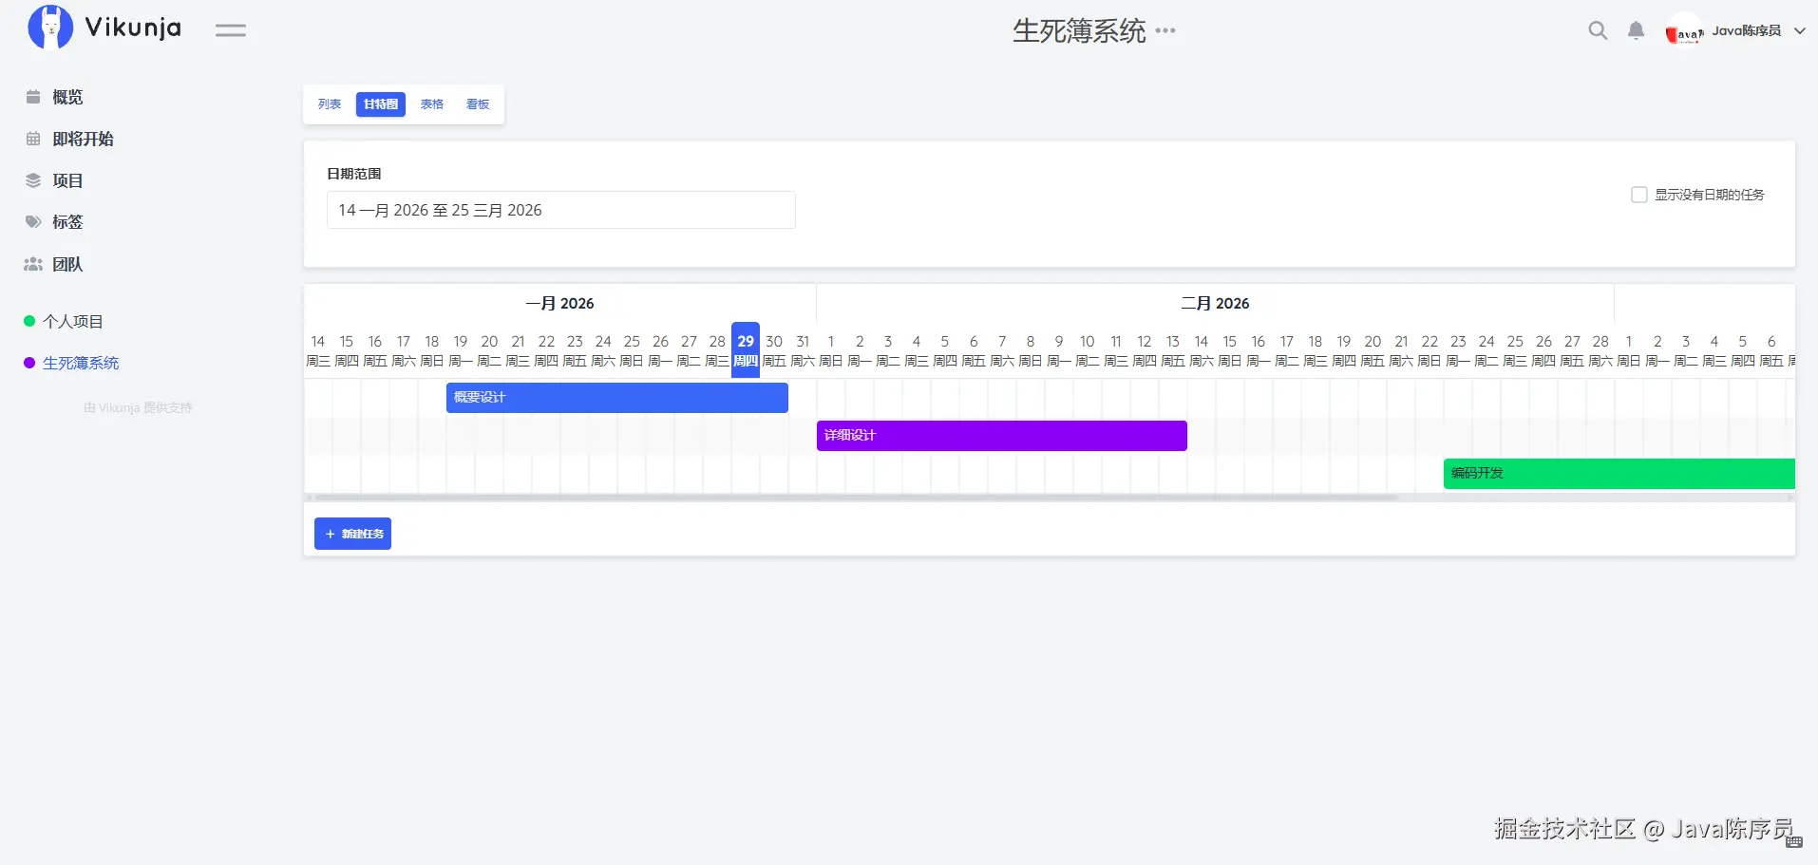1818x865 pixels.
Task: Click the 团队 users icon
Action: 33,264
